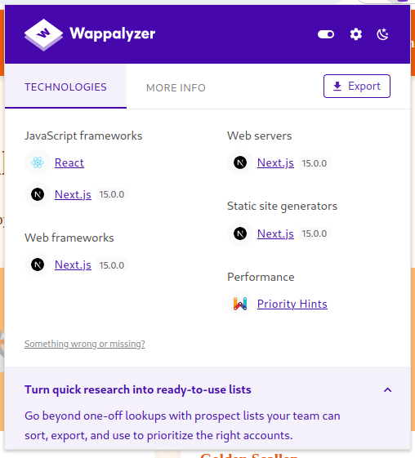
Task: Open settings via the gear icon
Action: (x=355, y=34)
